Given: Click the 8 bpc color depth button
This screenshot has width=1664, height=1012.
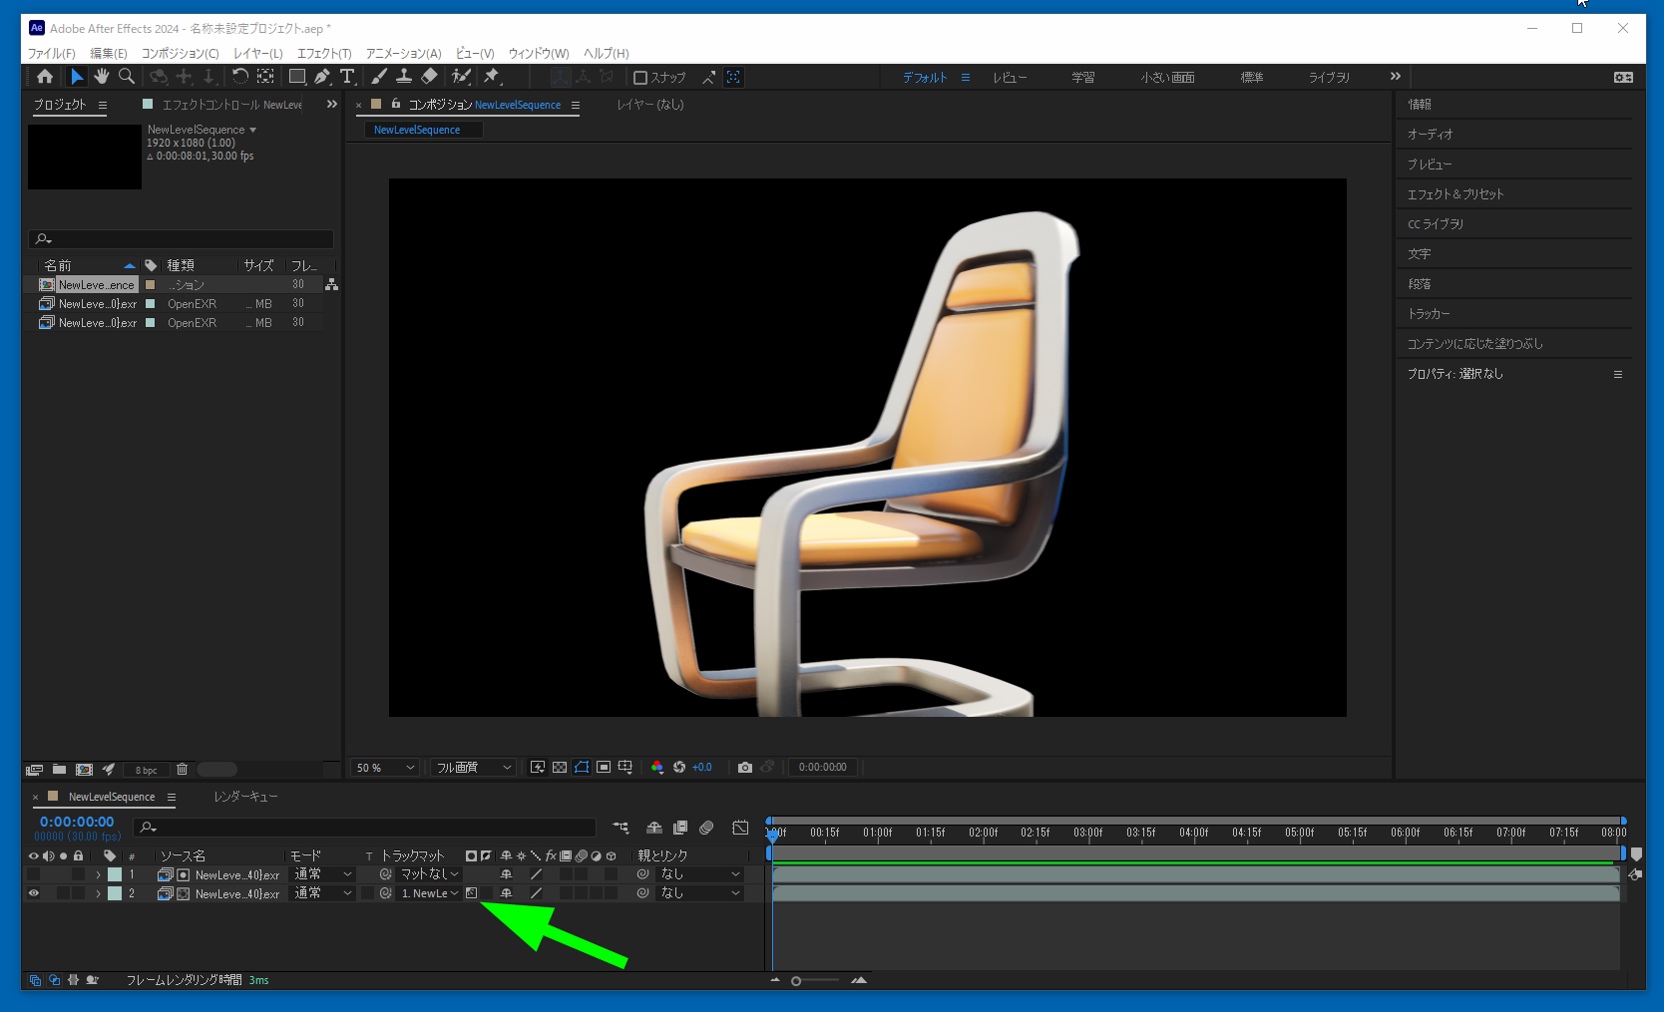Looking at the screenshot, I should click(x=147, y=770).
